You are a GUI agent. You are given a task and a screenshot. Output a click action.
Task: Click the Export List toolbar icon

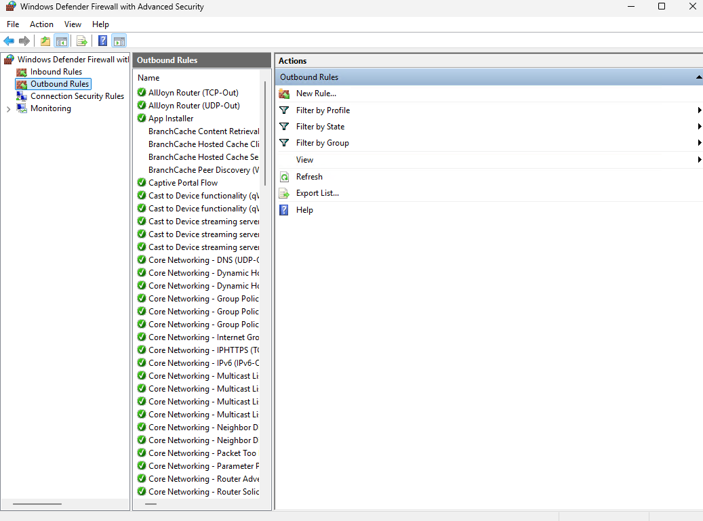pos(81,41)
